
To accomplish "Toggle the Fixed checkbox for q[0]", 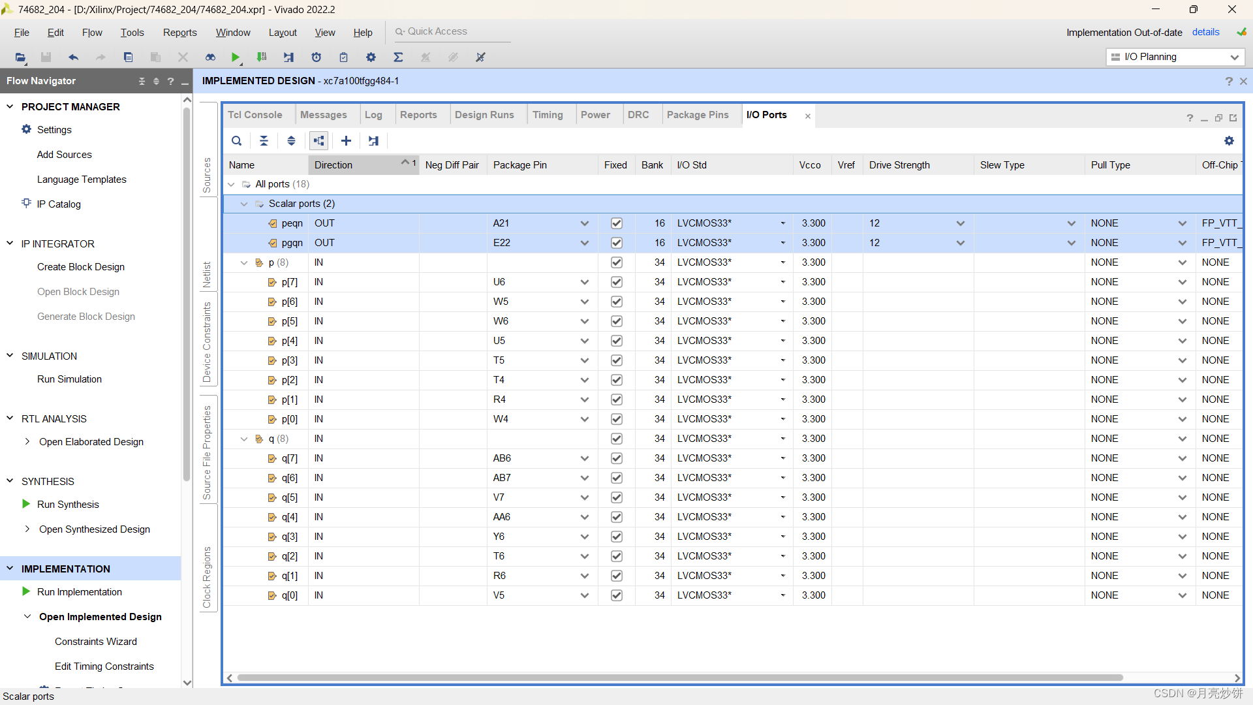I will coord(616,595).
